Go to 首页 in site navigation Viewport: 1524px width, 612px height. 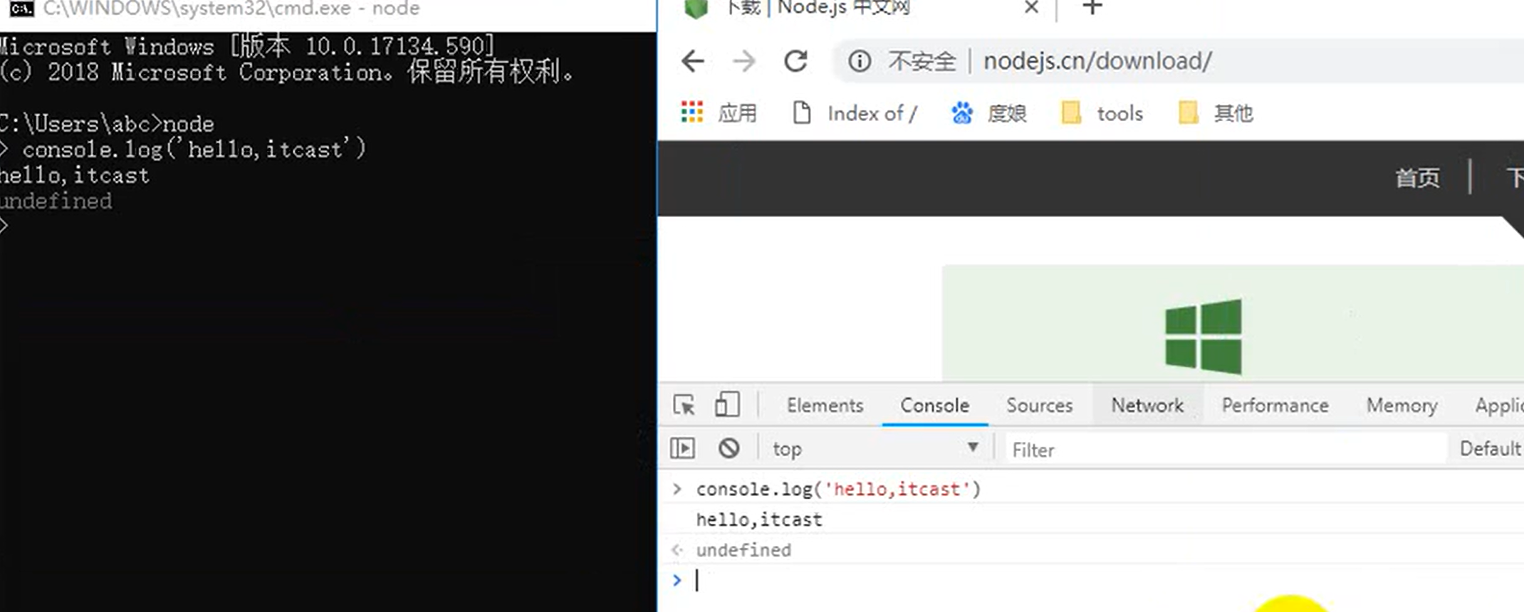(x=1417, y=177)
